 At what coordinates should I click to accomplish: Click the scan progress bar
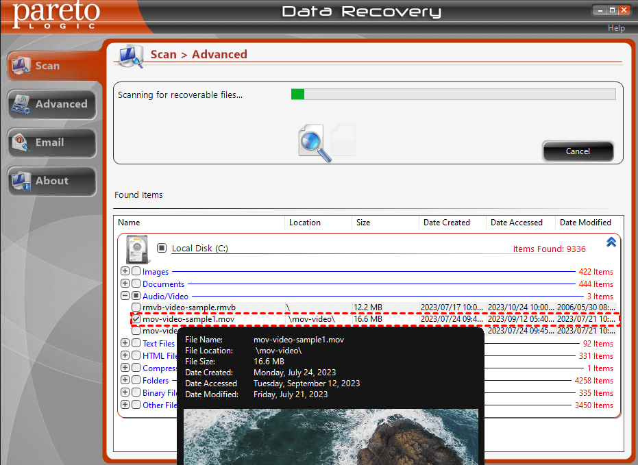pyautogui.click(x=453, y=95)
